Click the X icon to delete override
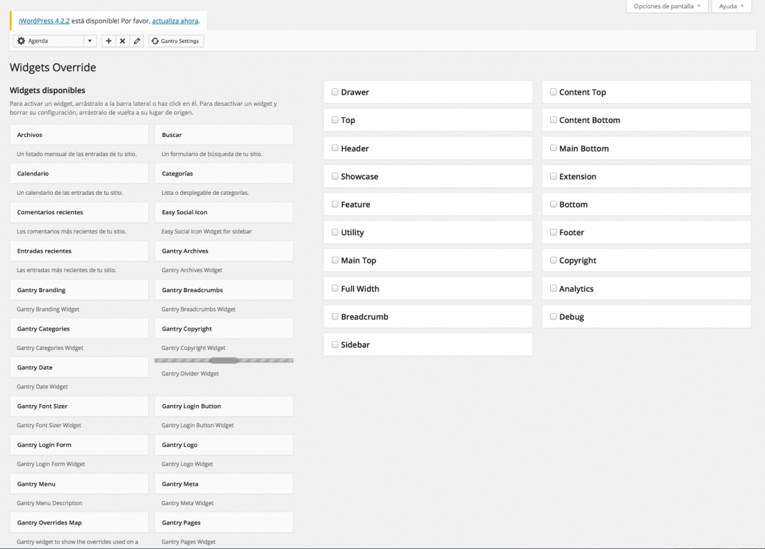Viewport: 765px width, 549px height. [122, 41]
